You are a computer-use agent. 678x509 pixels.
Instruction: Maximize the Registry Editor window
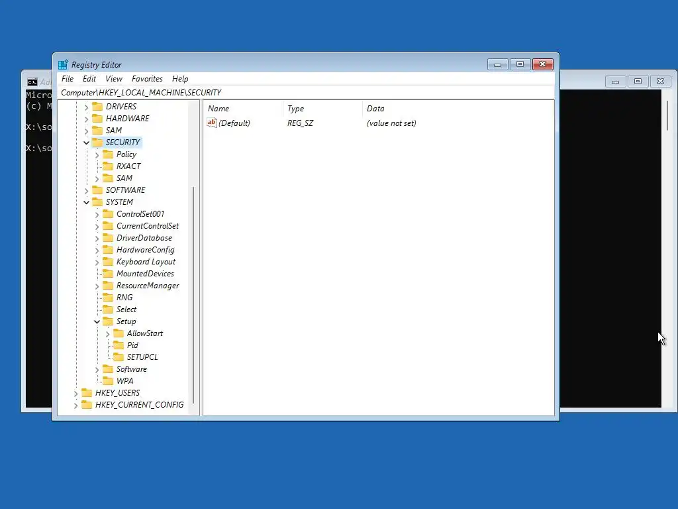coord(520,64)
